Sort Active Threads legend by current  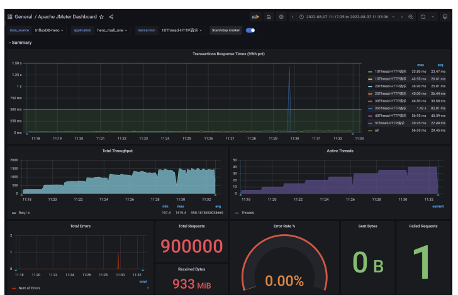[x=438, y=206]
